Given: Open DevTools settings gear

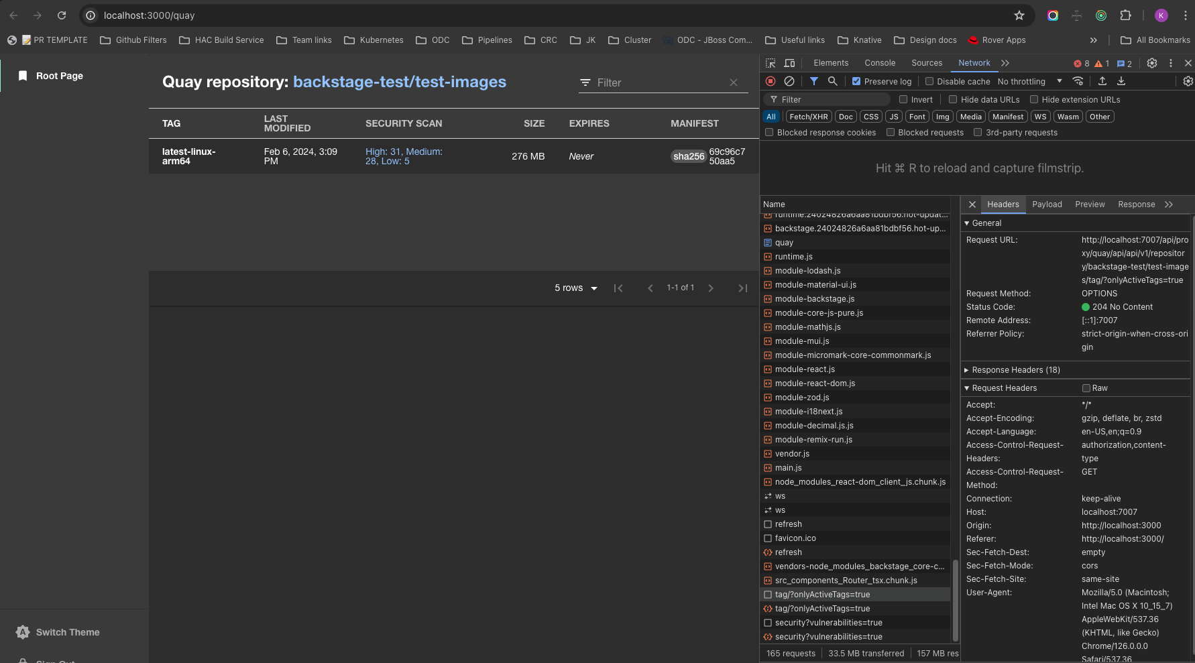Looking at the screenshot, I should pyautogui.click(x=1151, y=63).
